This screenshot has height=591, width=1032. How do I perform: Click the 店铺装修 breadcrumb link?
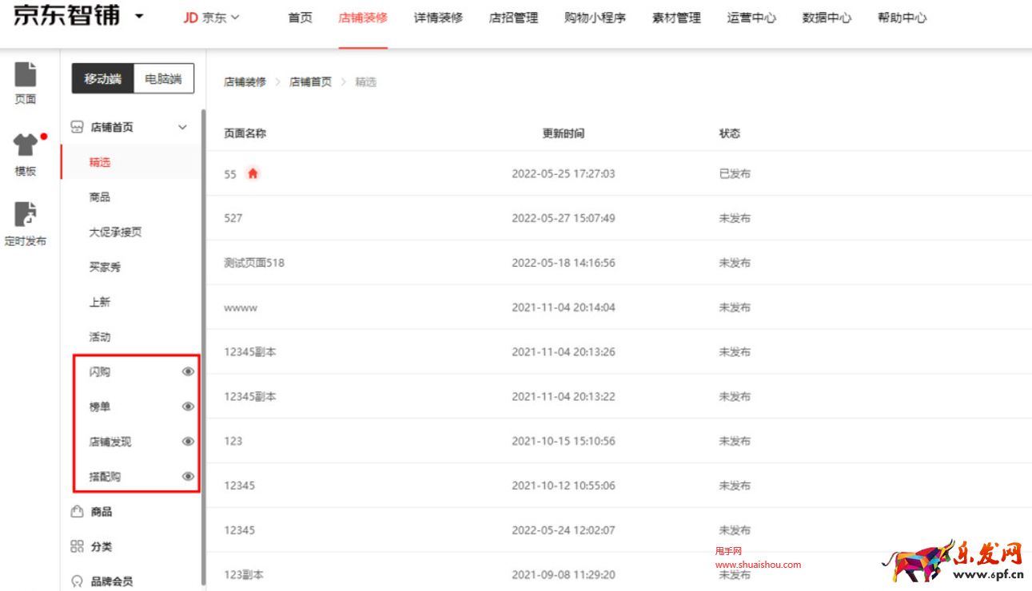point(245,82)
